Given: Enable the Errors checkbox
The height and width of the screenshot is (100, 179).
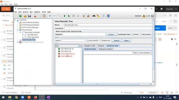Looking at the screenshot, I should pyautogui.click(x=132, y=34).
